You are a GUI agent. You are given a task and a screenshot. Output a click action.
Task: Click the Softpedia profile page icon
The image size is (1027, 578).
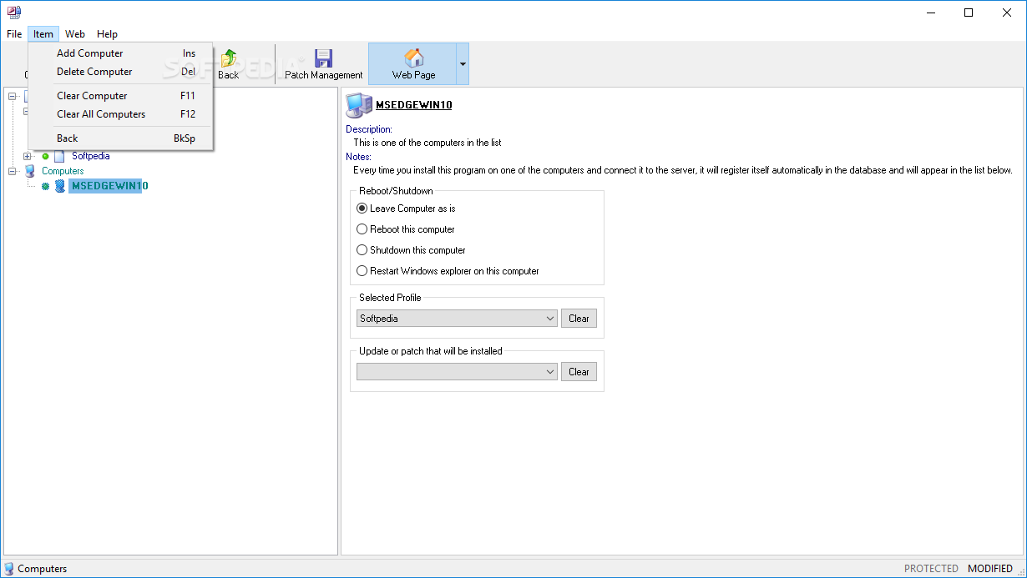pos(59,156)
